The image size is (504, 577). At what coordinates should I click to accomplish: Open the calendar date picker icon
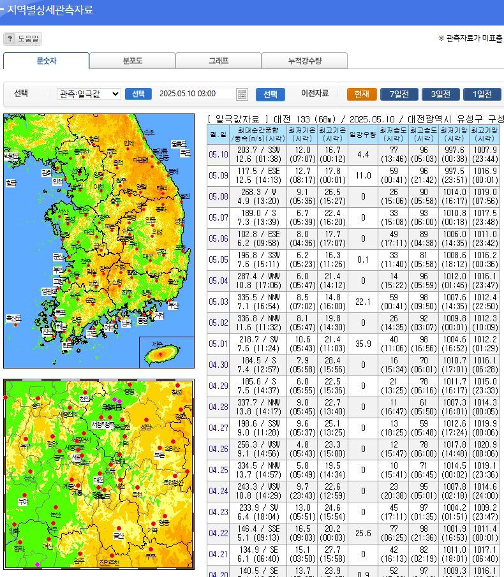(242, 94)
